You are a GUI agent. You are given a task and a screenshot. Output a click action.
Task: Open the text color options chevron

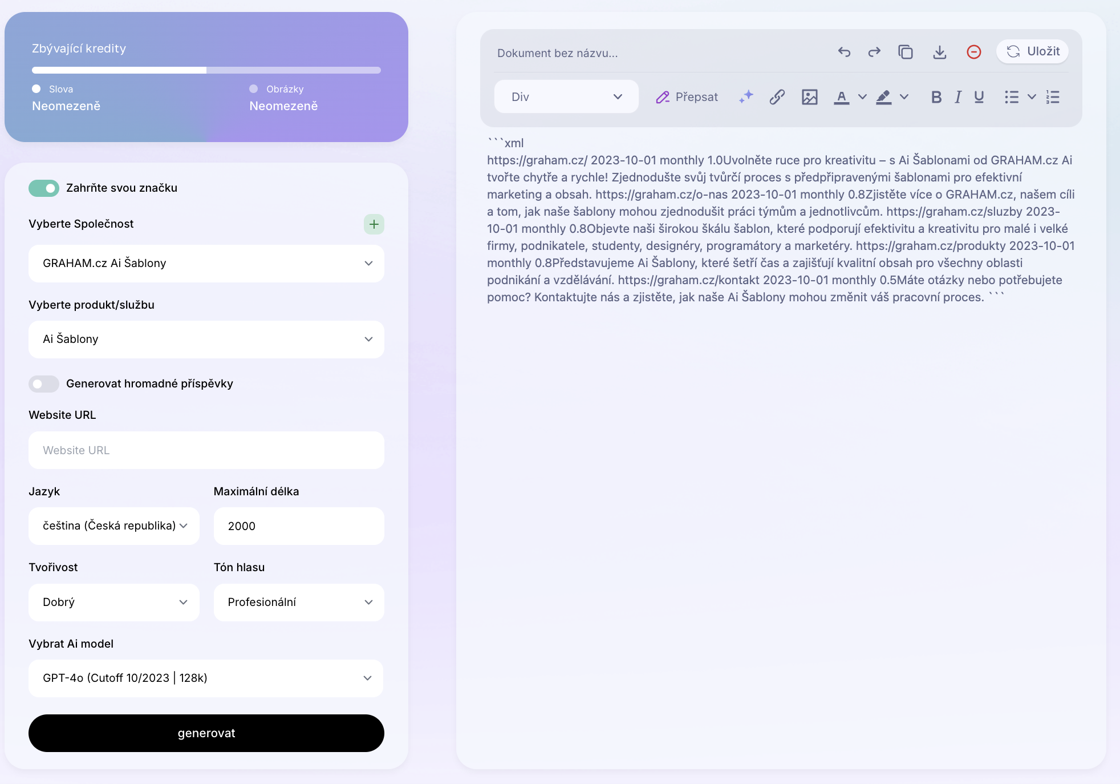pyautogui.click(x=862, y=97)
